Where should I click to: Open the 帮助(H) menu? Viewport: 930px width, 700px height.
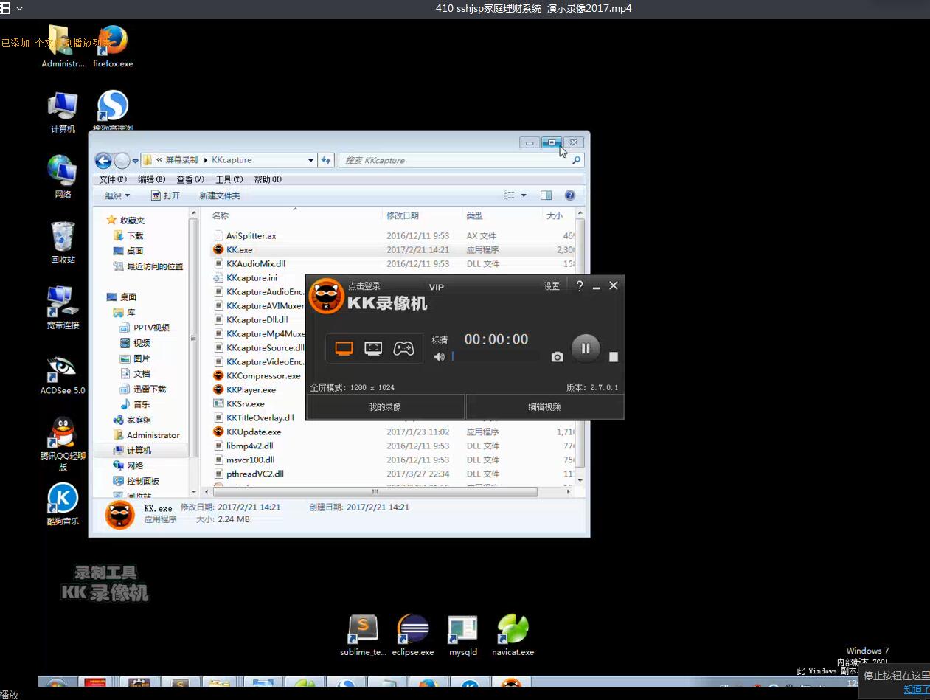click(x=268, y=179)
